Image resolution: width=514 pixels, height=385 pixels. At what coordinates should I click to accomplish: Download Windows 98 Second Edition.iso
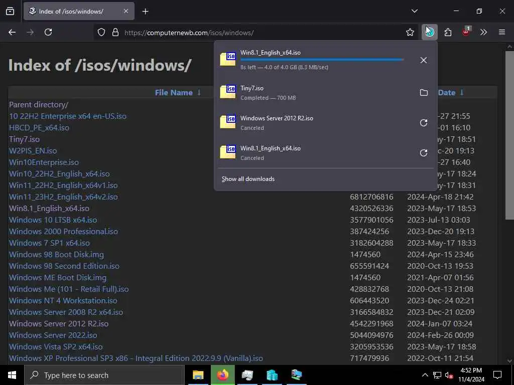(64, 266)
